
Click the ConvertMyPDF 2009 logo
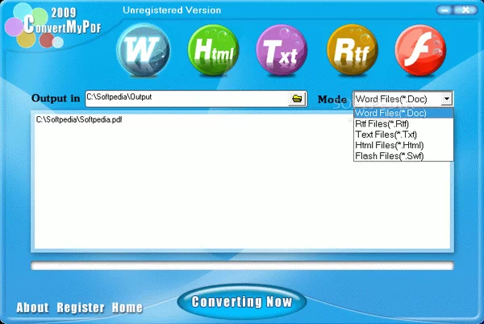click(53, 27)
